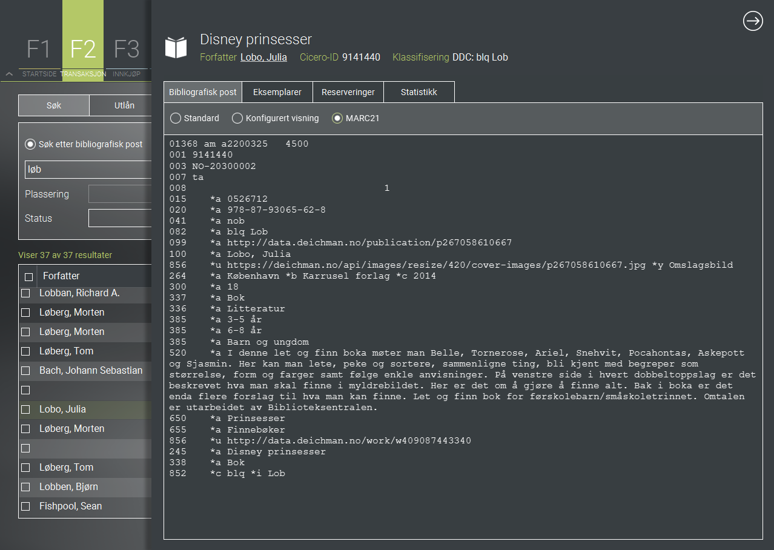Check the box for Lobban, Richard A.

(25, 293)
